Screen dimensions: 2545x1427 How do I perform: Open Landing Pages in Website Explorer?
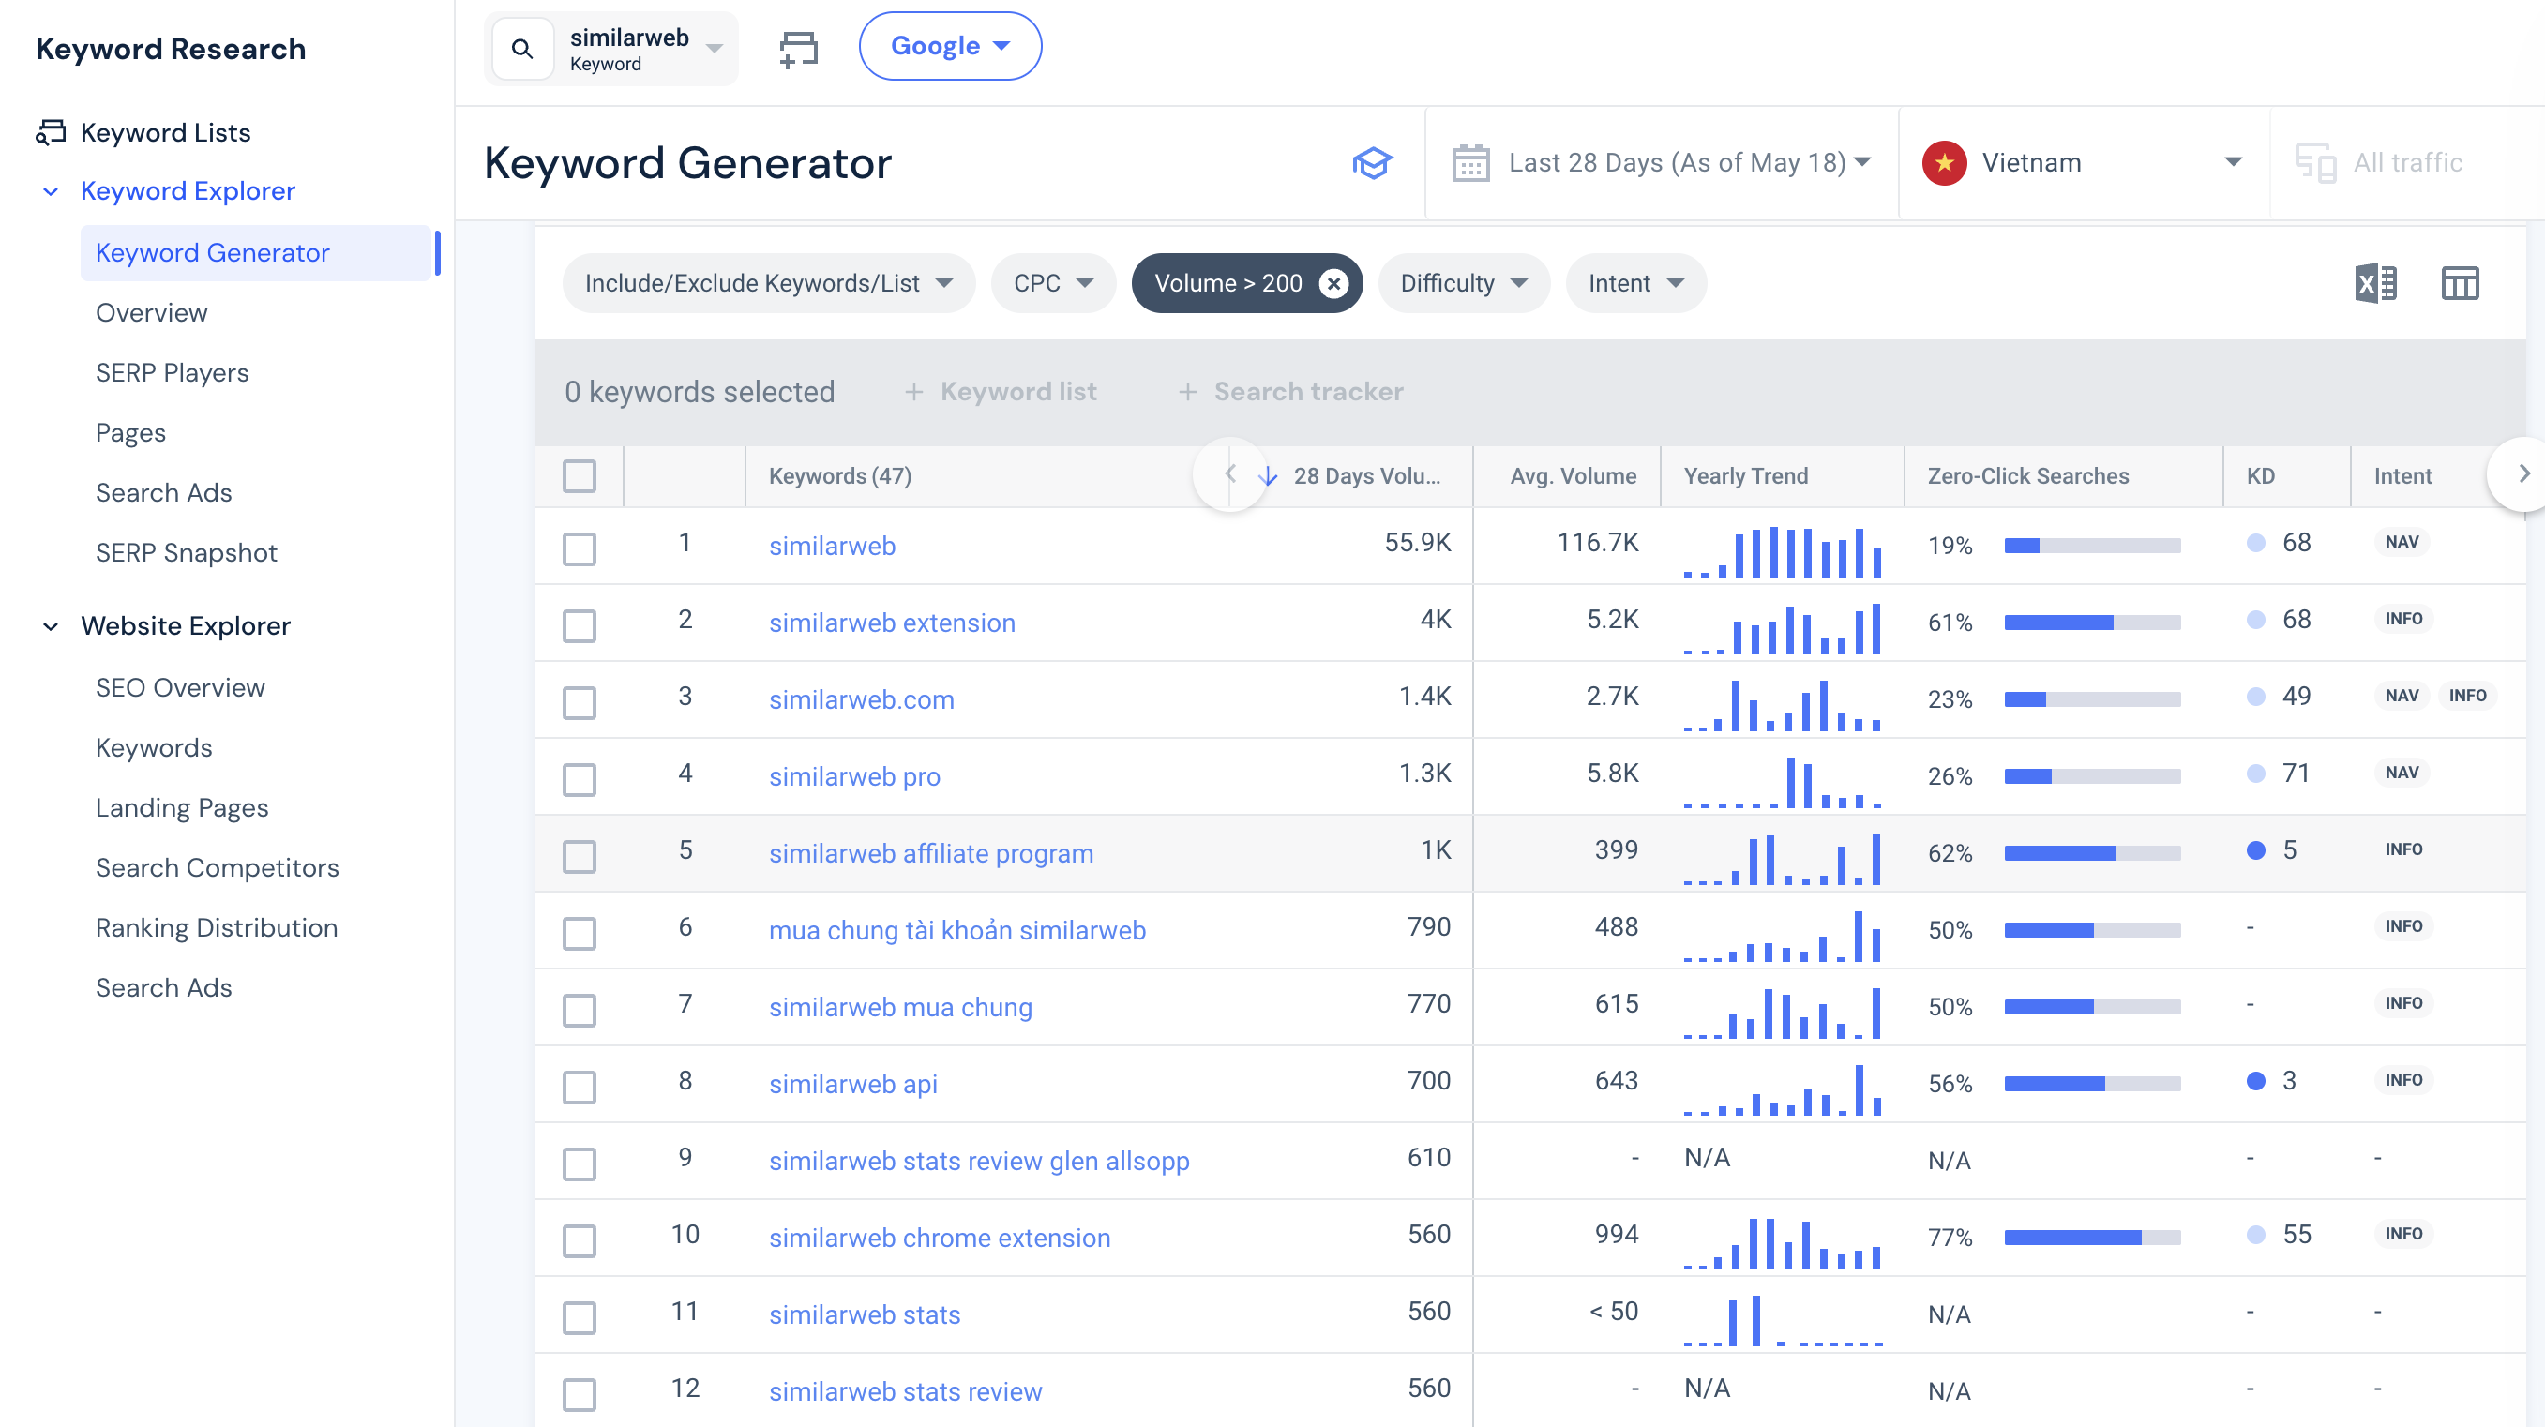pyautogui.click(x=182, y=808)
